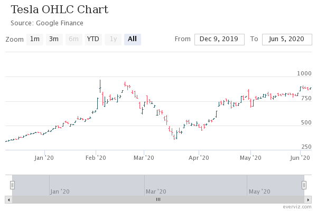Select the All zoom range
This screenshot has height=211, width=317.
tap(133, 39)
